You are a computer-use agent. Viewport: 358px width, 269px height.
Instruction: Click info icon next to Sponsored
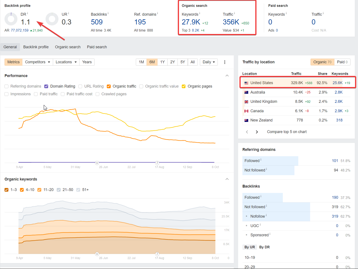point(270,234)
